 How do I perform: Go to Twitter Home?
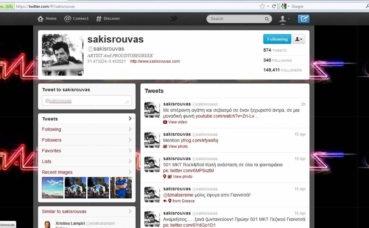click(47, 18)
